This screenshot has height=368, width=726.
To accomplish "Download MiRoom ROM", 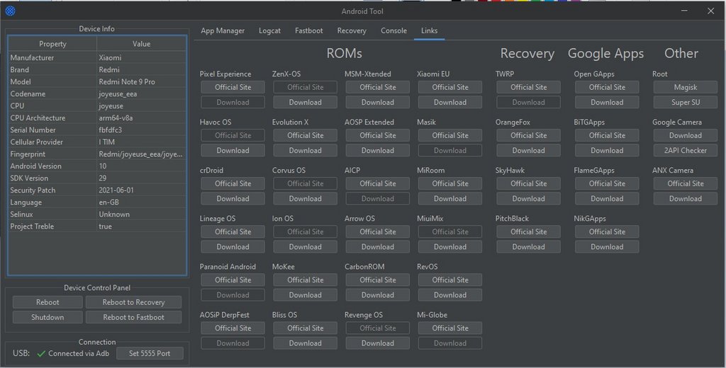I will (x=450, y=198).
